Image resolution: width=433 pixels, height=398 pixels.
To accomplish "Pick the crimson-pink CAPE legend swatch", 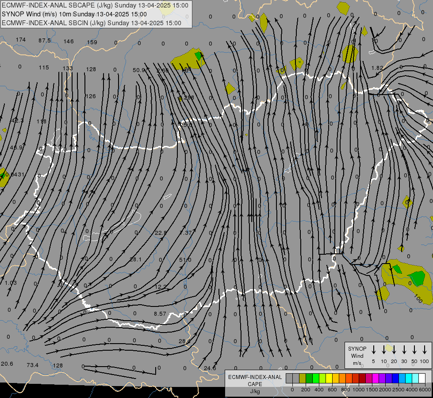I will point(369,379).
